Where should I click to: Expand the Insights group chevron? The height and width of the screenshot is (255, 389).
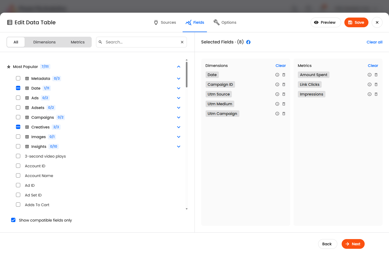[179, 147]
